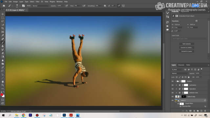
Task: Hide the Layer 0 copy layer
Action: point(173,96)
